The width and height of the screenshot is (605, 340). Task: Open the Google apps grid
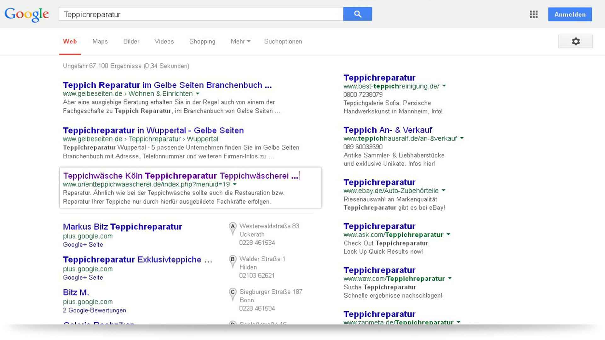click(533, 14)
